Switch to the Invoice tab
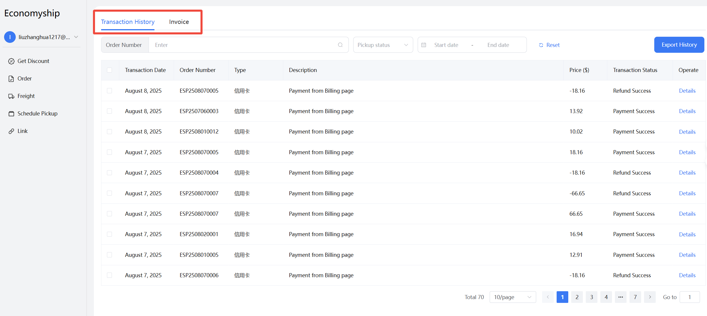Screen dimensions: 707x316 [x=179, y=22]
